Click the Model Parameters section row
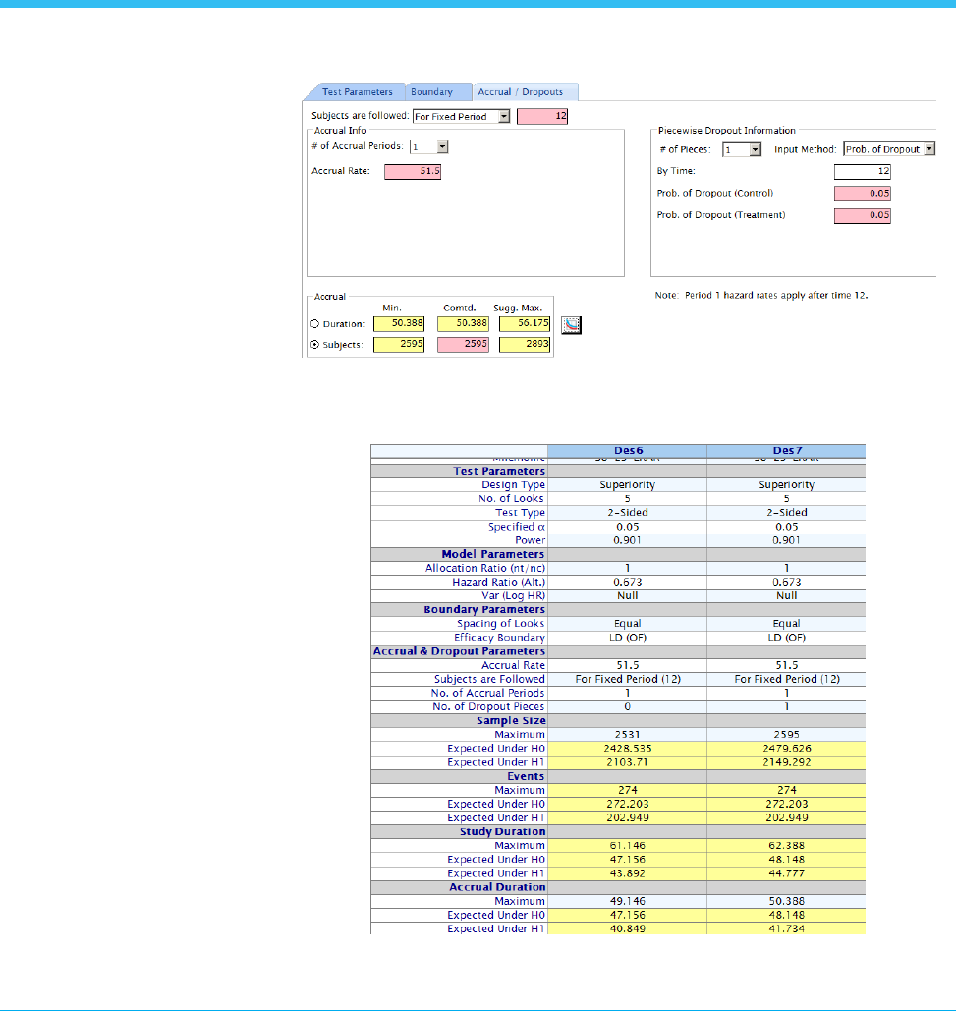Screen dimensions: 956x1011 click(618, 554)
